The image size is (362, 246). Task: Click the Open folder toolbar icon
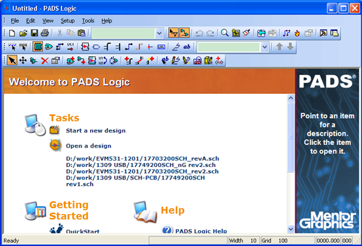click(x=23, y=33)
